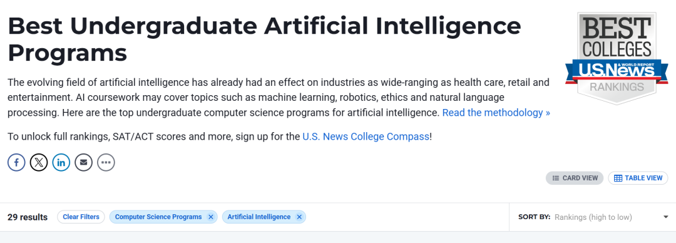Image resolution: width=676 pixels, height=243 pixels.
Task: Open the Sort By rankings dropdown
Action: tap(593, 217)
